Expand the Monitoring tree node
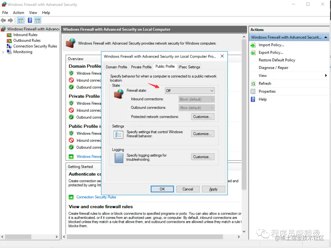The width and height of the screenshot is (331, 248). tap(3, 52)
